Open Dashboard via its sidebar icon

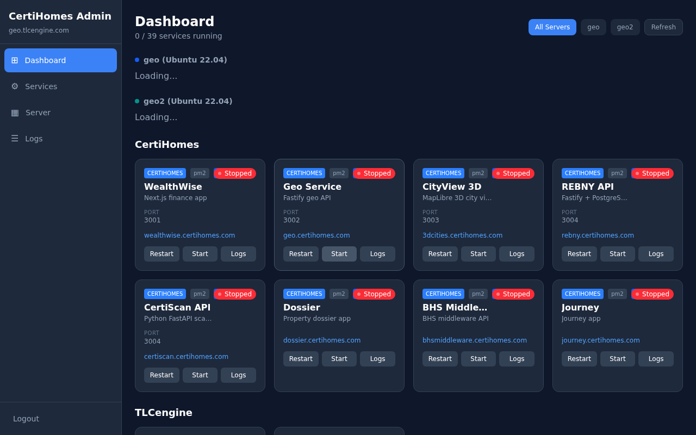[16, 60]
